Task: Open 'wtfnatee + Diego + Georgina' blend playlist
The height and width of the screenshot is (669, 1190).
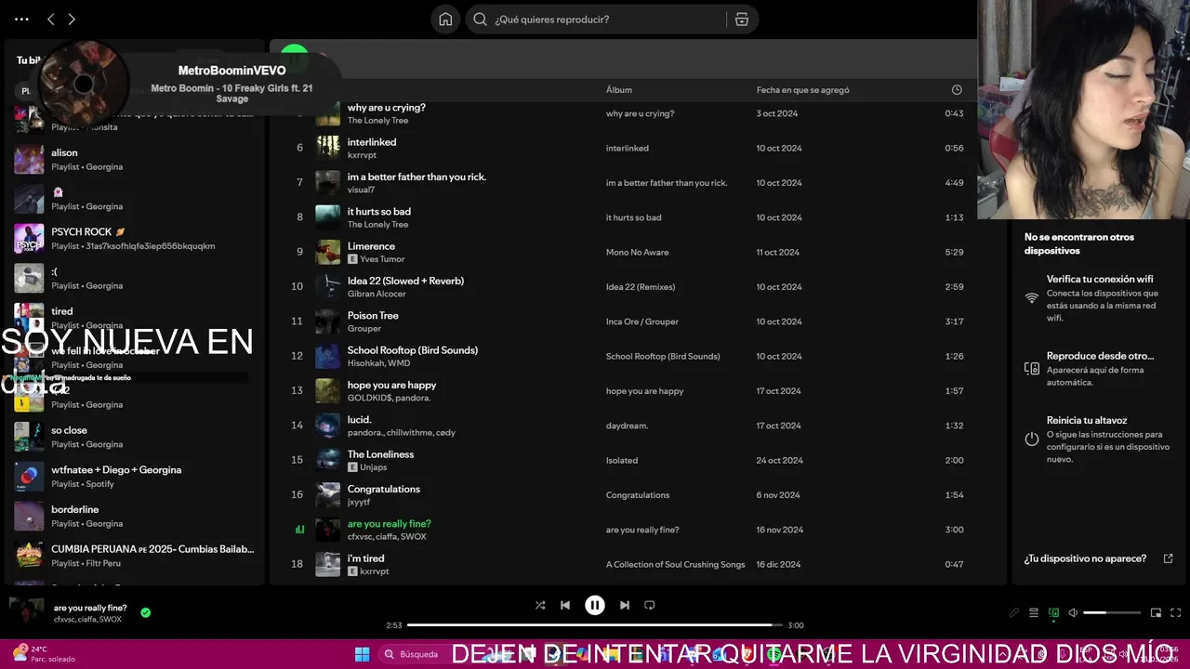Action: 135,476
